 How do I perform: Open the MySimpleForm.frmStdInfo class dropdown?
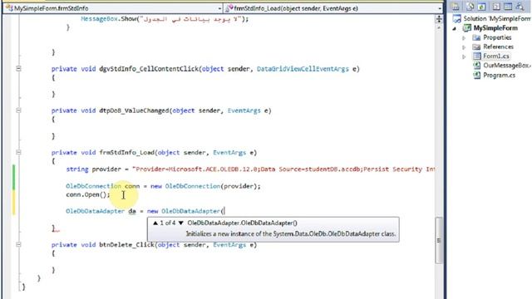tap(219, 8)
